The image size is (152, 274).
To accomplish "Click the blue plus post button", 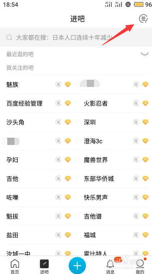I will point(77,266).
